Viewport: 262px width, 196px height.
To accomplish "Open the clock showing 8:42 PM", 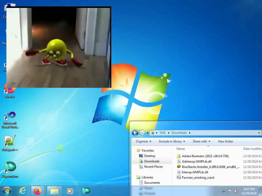I will point(249,191).
